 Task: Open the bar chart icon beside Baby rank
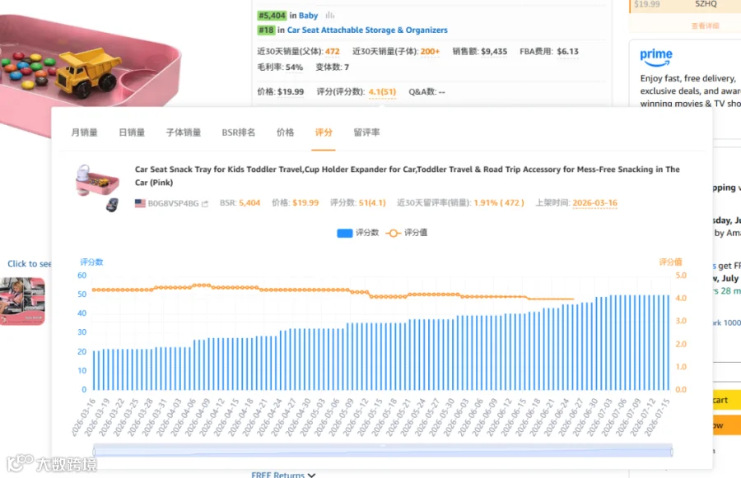[x=330, y=15]
